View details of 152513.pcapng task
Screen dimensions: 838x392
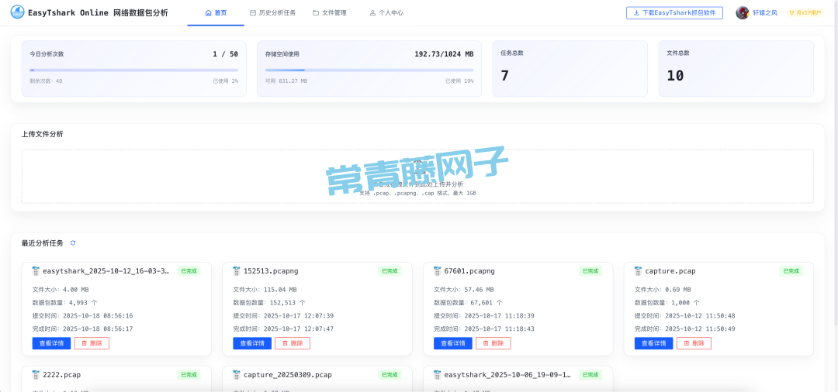(252, 343)
